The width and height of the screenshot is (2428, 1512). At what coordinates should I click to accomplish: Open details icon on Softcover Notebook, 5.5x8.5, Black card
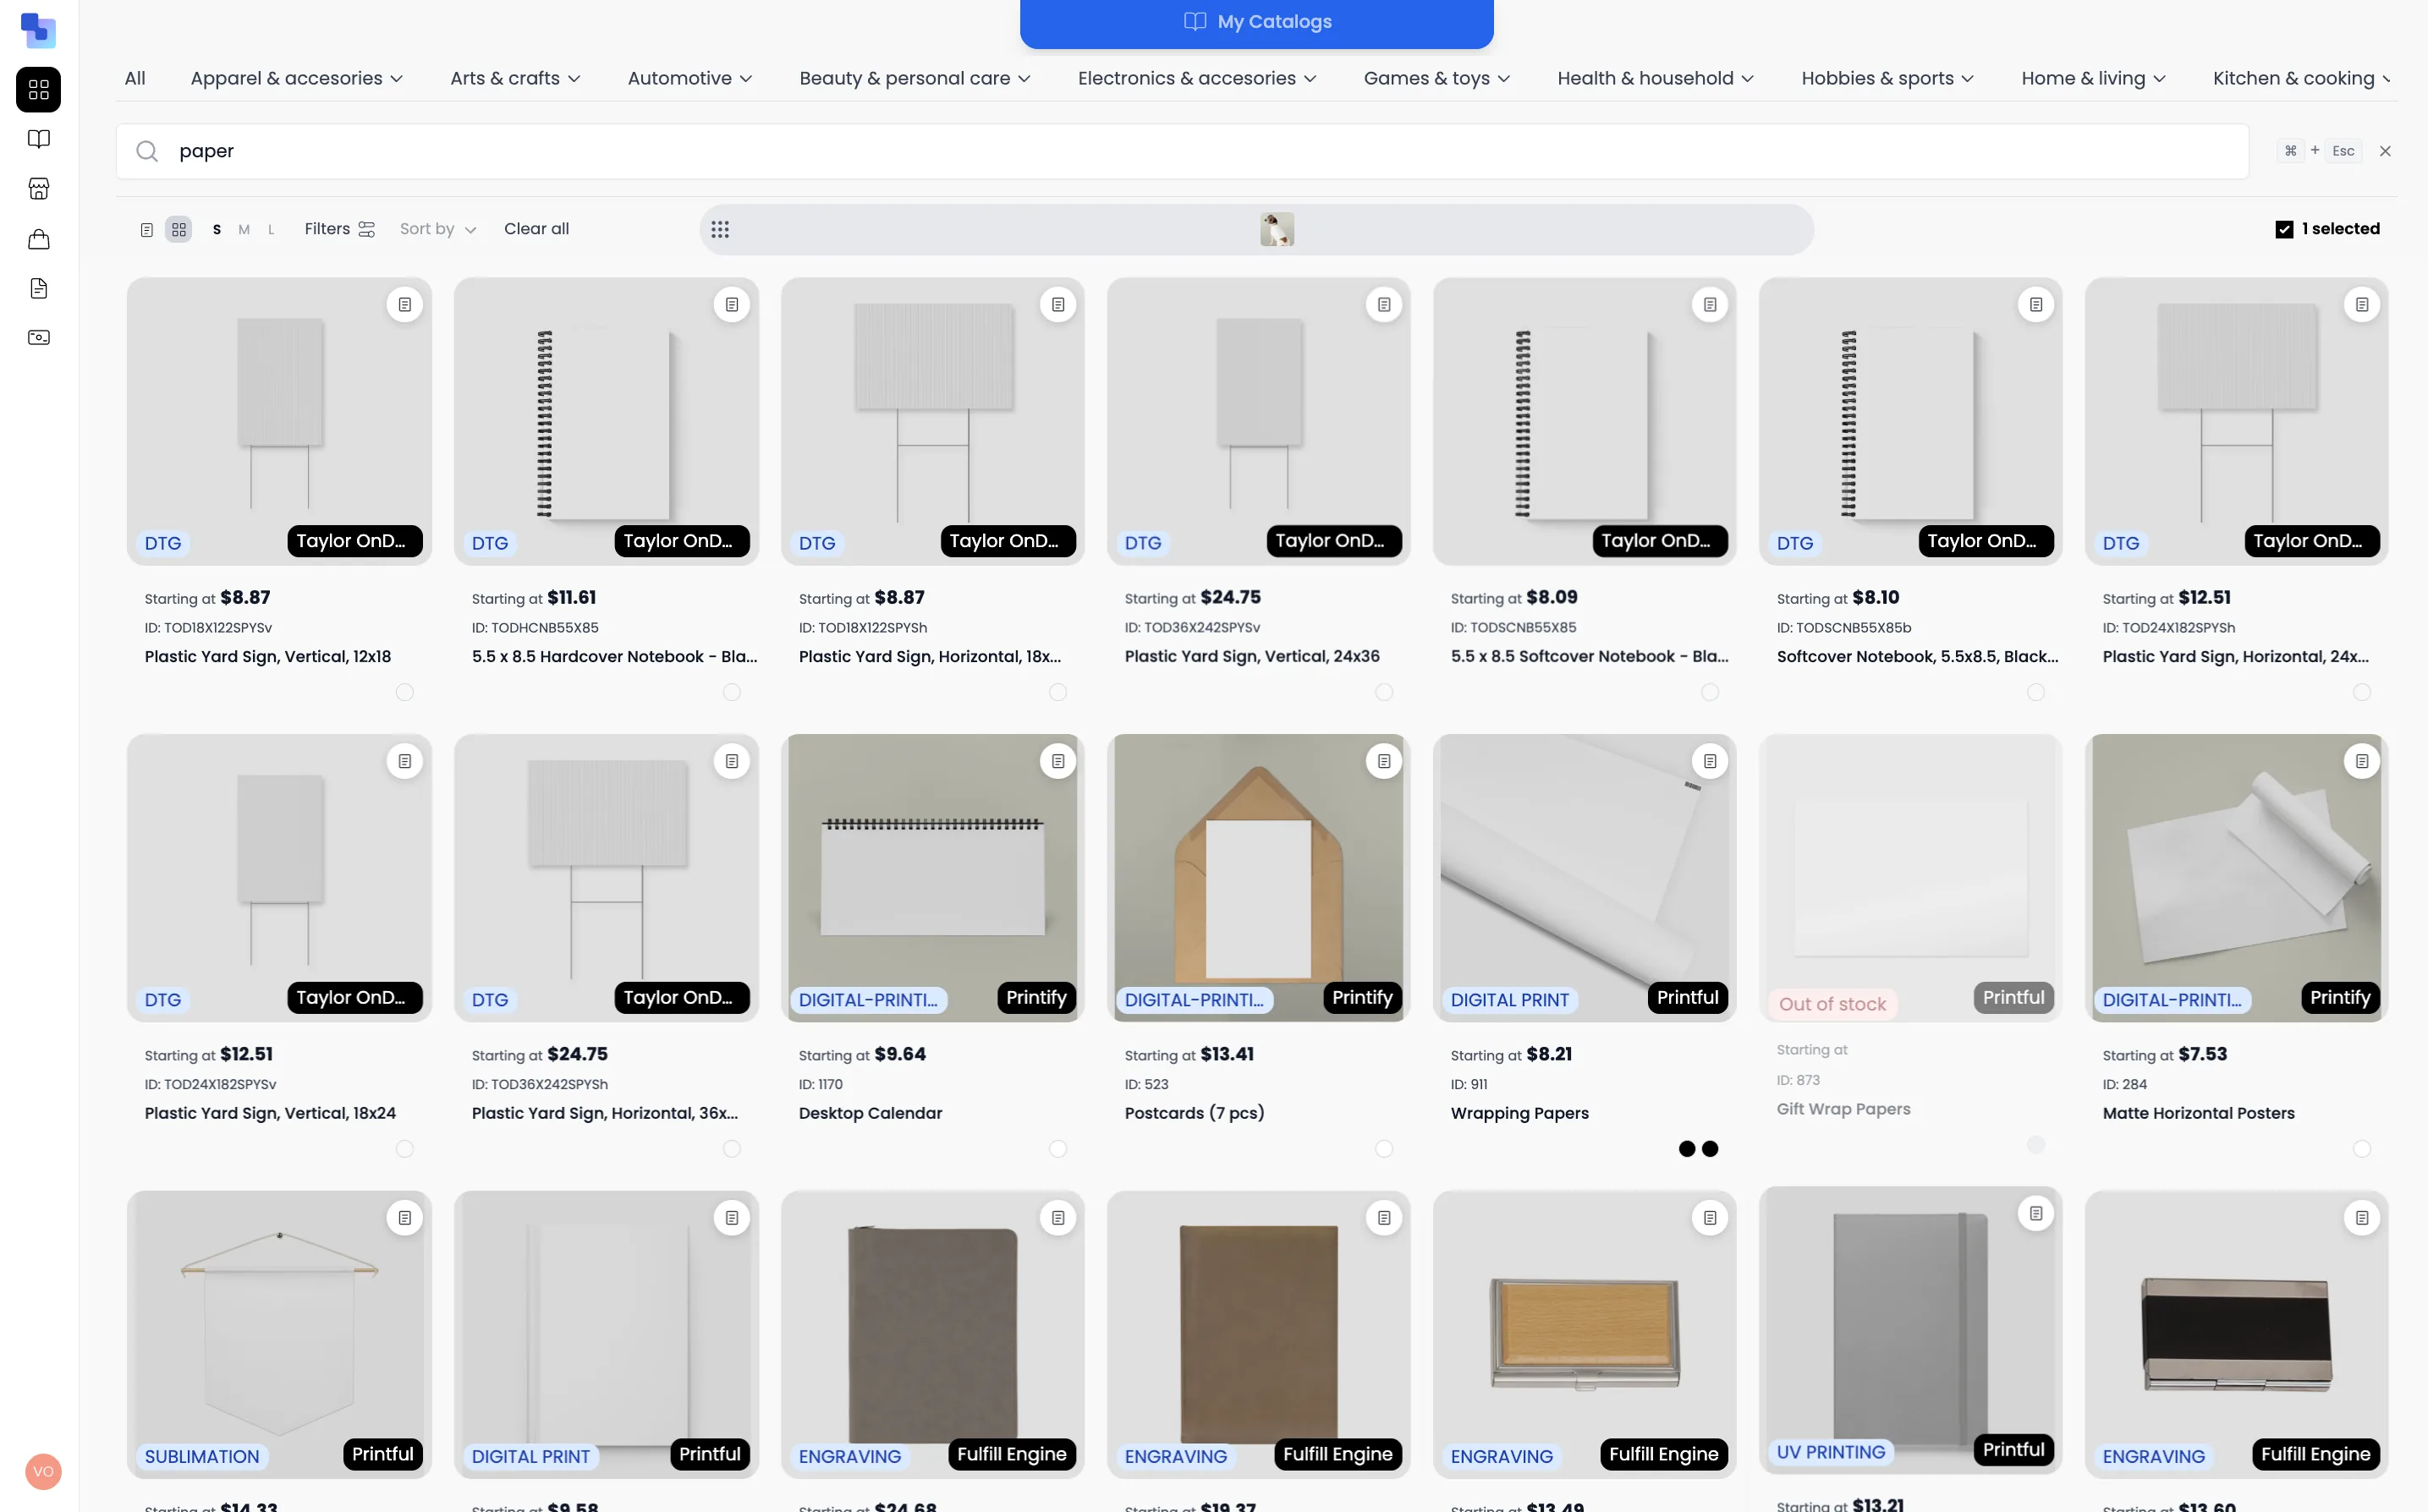click(2035, 304)
